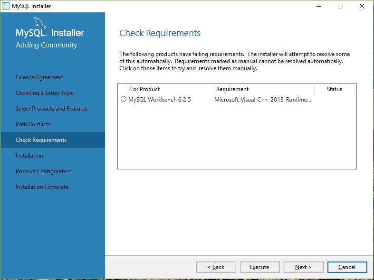The image size is (374, 280).
Task: Close the MySQL Installer window
Action: click(x=362, y=6)
